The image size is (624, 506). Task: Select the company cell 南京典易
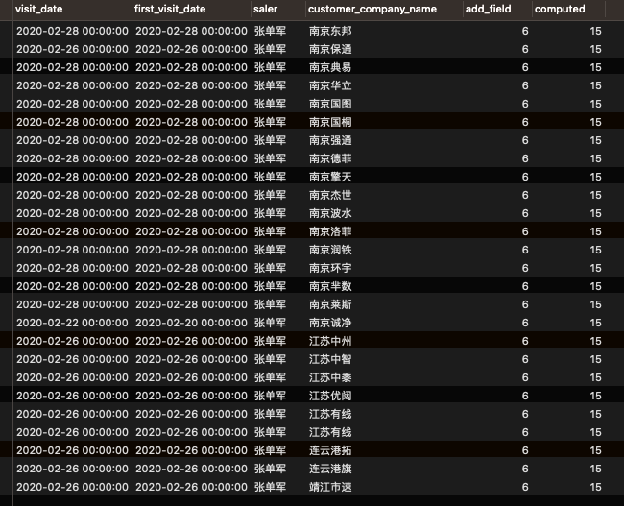click(x=330, y=67)
